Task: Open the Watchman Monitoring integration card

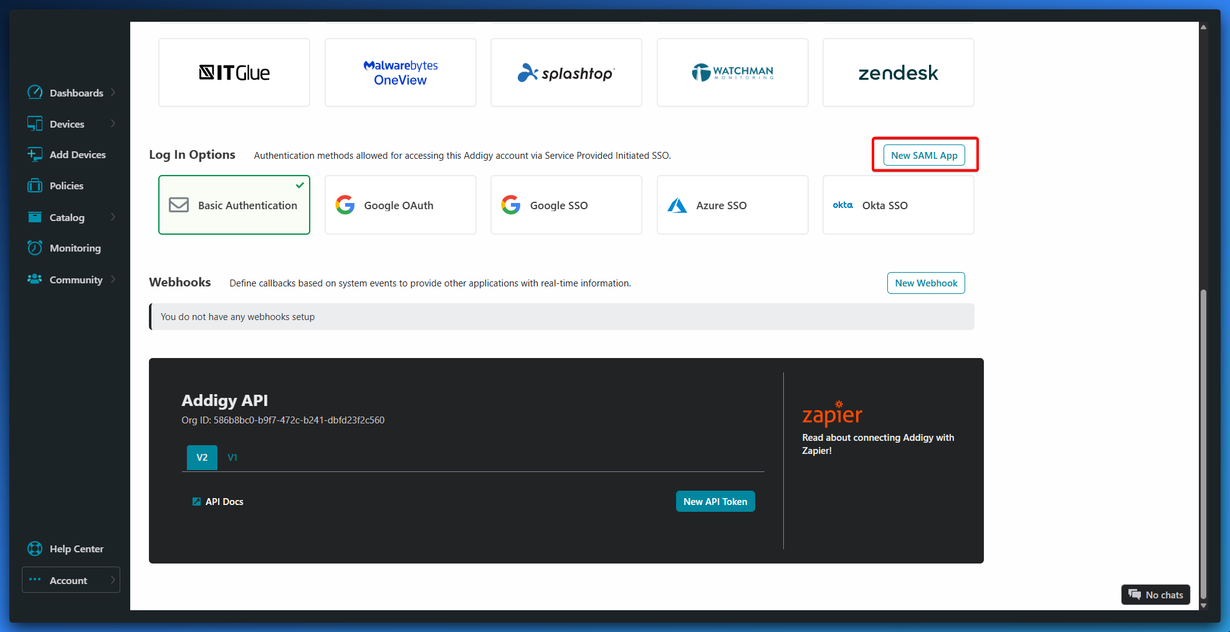Action: tap(733, 73)
